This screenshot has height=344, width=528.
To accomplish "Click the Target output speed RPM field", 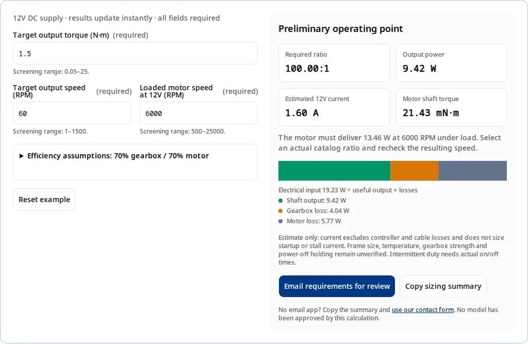I will click(72, 113).
